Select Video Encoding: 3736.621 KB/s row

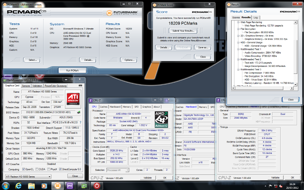pyautogui.click(x=261, y=56)
